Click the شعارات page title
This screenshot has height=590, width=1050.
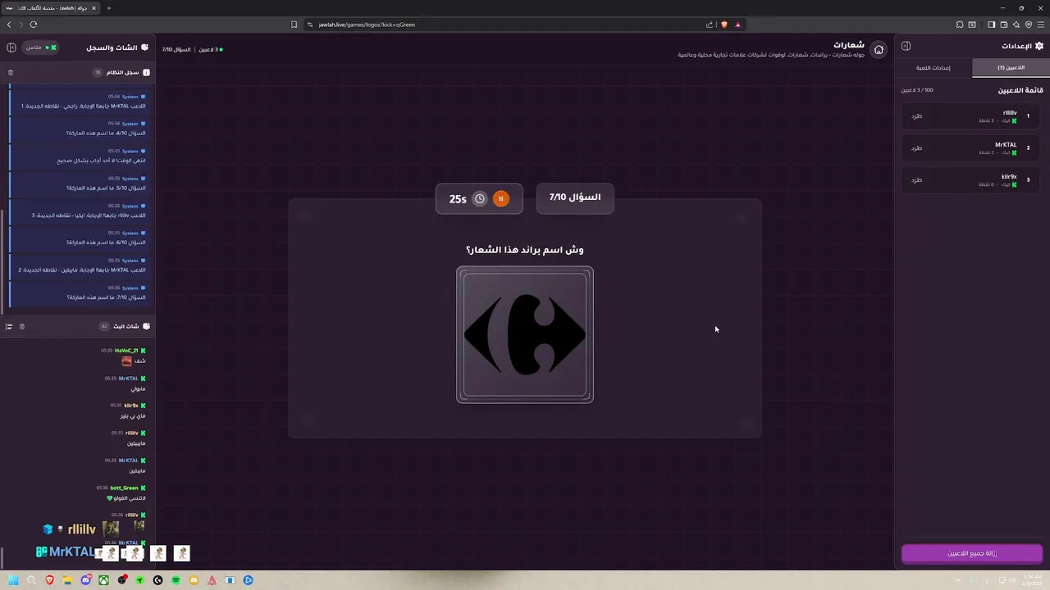(849, 45)
